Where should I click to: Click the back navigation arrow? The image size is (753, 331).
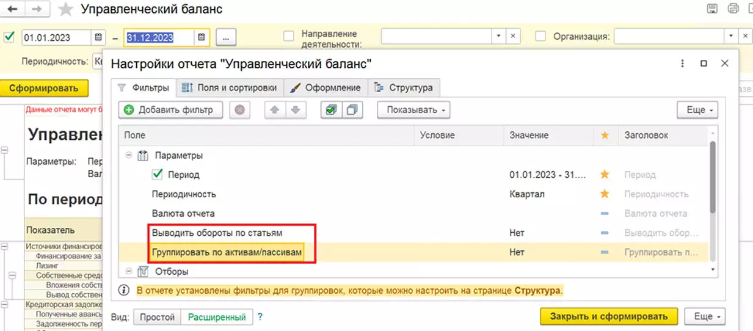click(13, 9)
